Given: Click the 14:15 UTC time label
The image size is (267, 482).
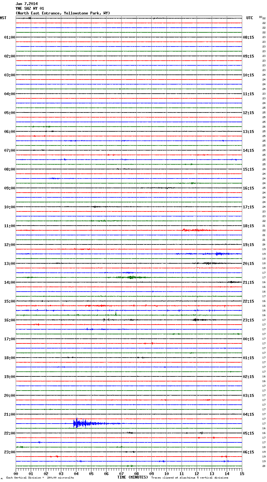Looking at the screenshot, I should pos(248,151).
